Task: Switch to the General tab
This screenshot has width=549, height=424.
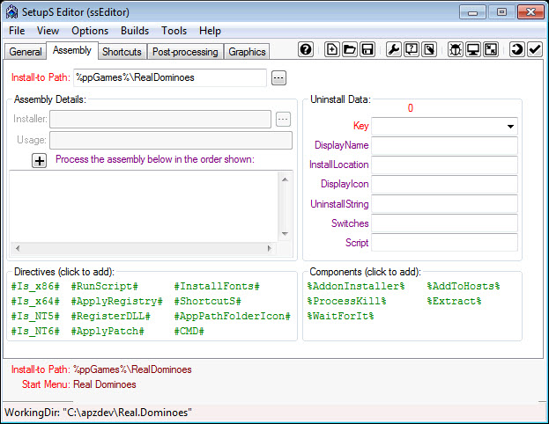Action: [26, 52]
